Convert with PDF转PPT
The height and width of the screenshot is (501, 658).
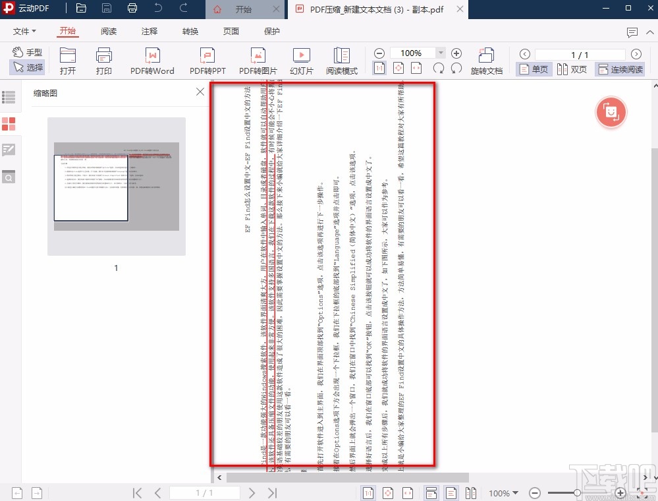[x=207, y=61]
